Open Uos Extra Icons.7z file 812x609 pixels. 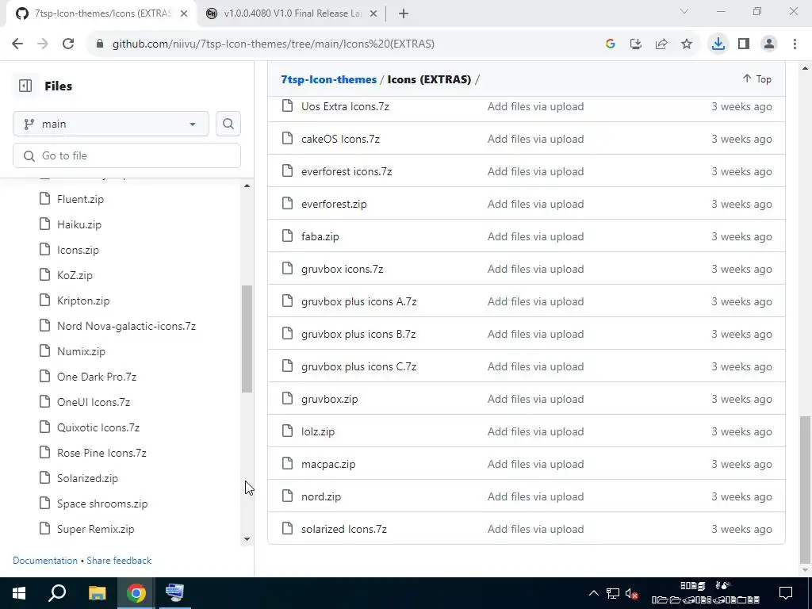click(345, 106)
